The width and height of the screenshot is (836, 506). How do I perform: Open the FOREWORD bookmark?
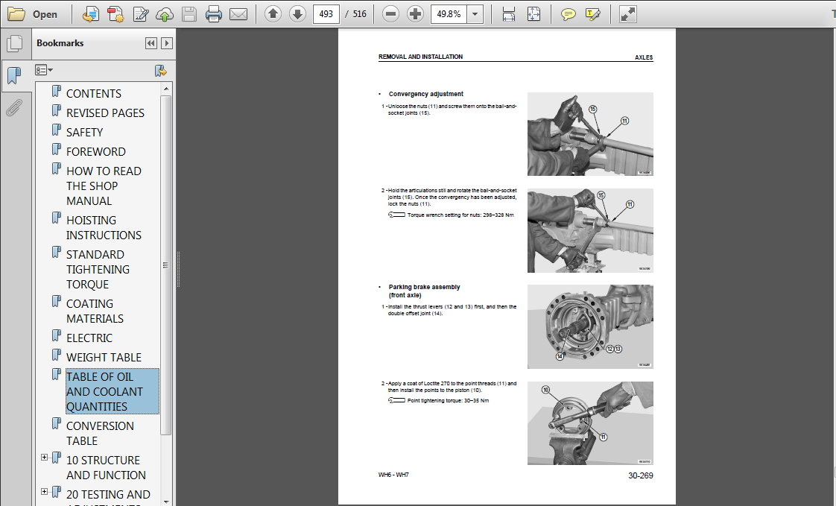[x=96, y=151]
